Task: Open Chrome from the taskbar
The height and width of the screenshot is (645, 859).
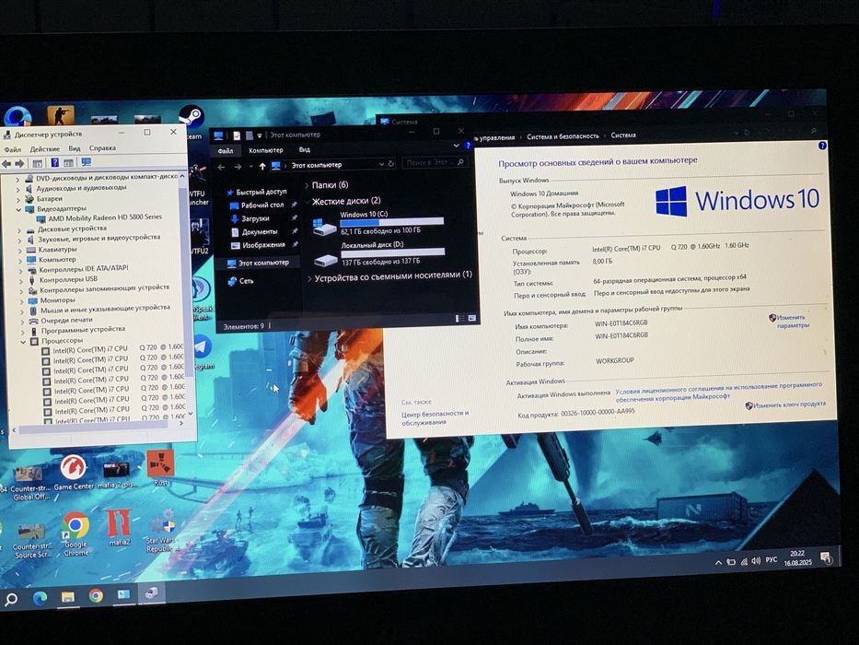Action: pyautogui.click(x=96, y=595)
